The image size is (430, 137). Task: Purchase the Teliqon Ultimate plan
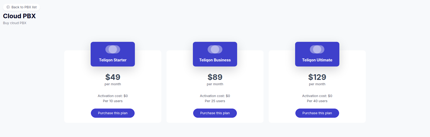(317, 113)
